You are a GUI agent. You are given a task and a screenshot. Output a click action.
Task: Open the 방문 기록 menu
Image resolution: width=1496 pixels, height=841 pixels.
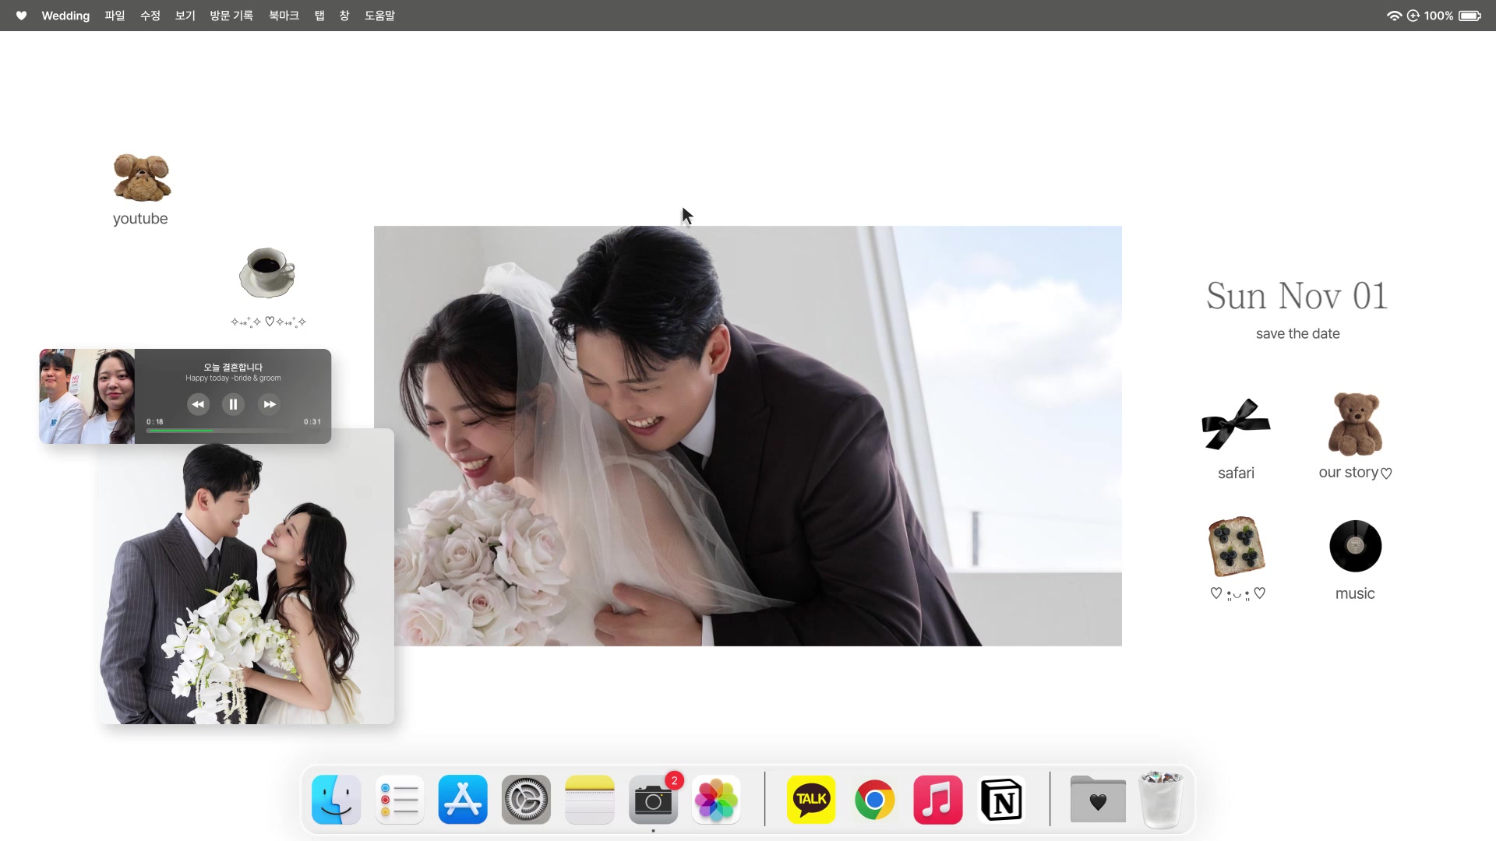click(x=231, y=16)
